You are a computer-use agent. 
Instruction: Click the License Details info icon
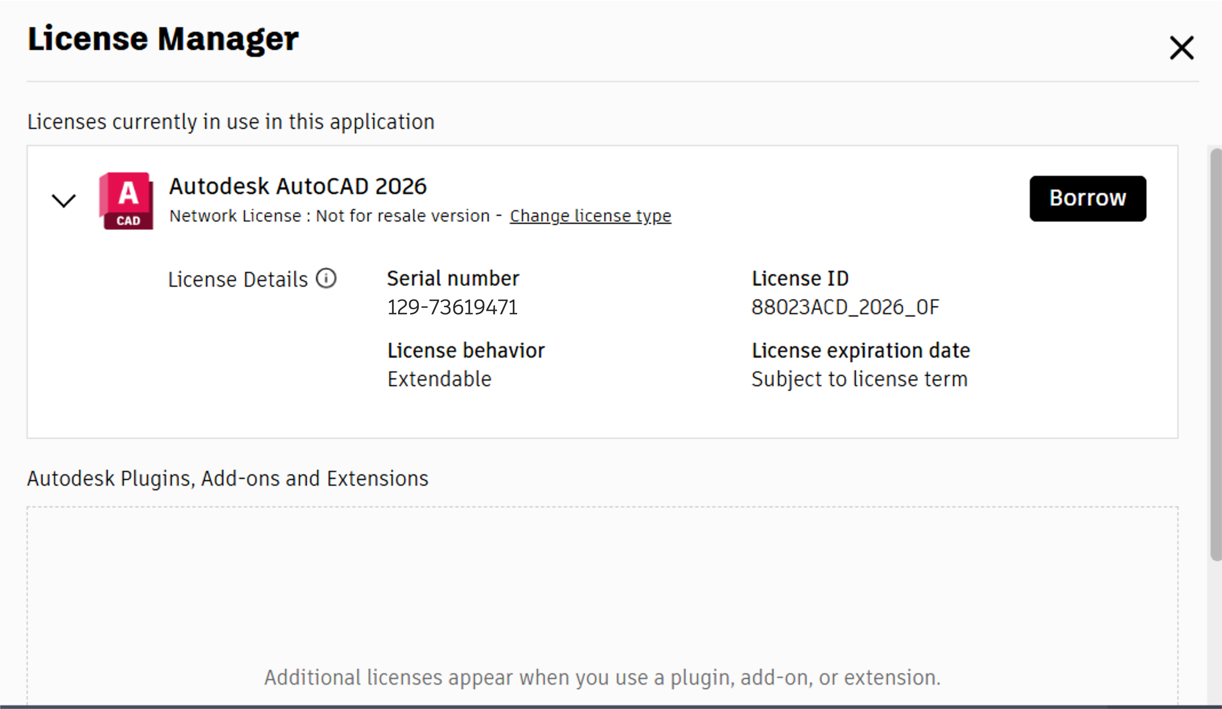coord(326,279)
